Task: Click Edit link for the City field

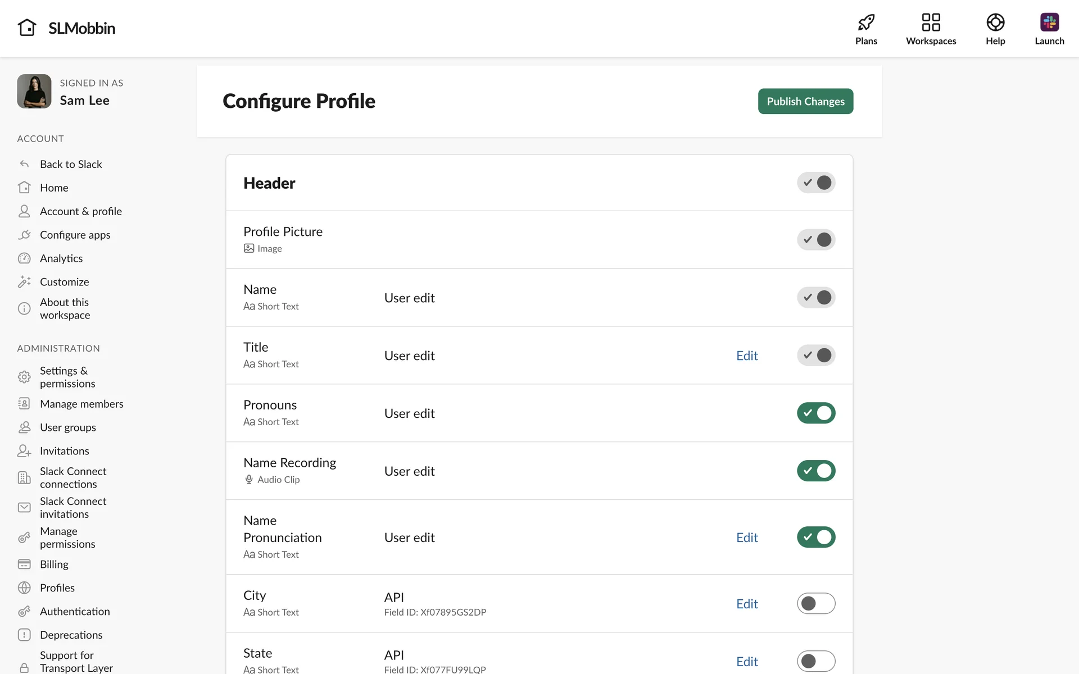Action: (747, 604)
